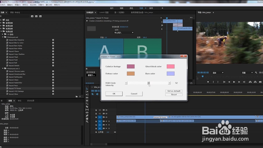The image size is (263, 148).
Task: Go to Out point in Program monitor
Action: [244, 82]
